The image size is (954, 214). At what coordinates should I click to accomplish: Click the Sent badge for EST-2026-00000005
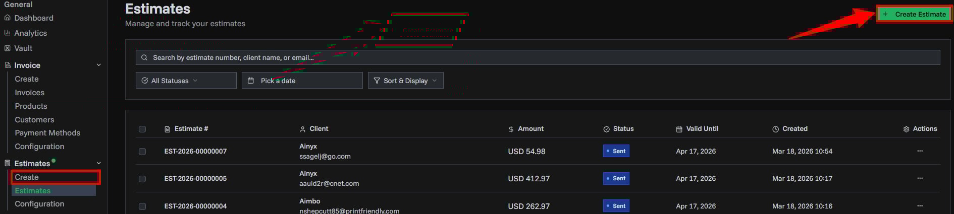(x=616, y=178)
